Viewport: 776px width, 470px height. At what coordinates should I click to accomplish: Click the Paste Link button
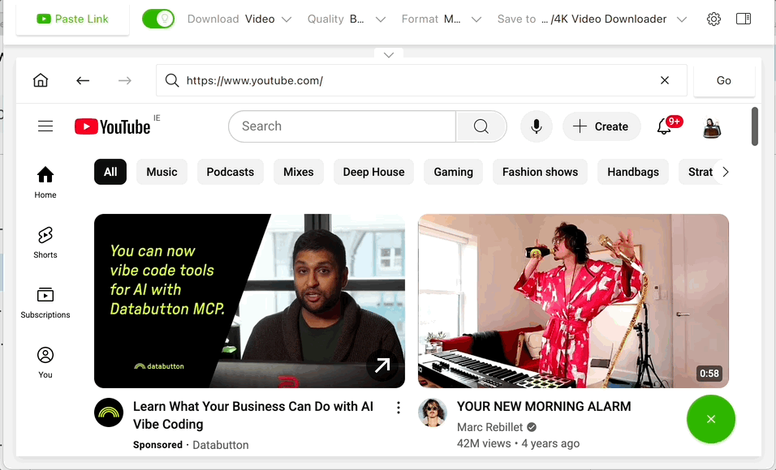[x=73, y=19]
